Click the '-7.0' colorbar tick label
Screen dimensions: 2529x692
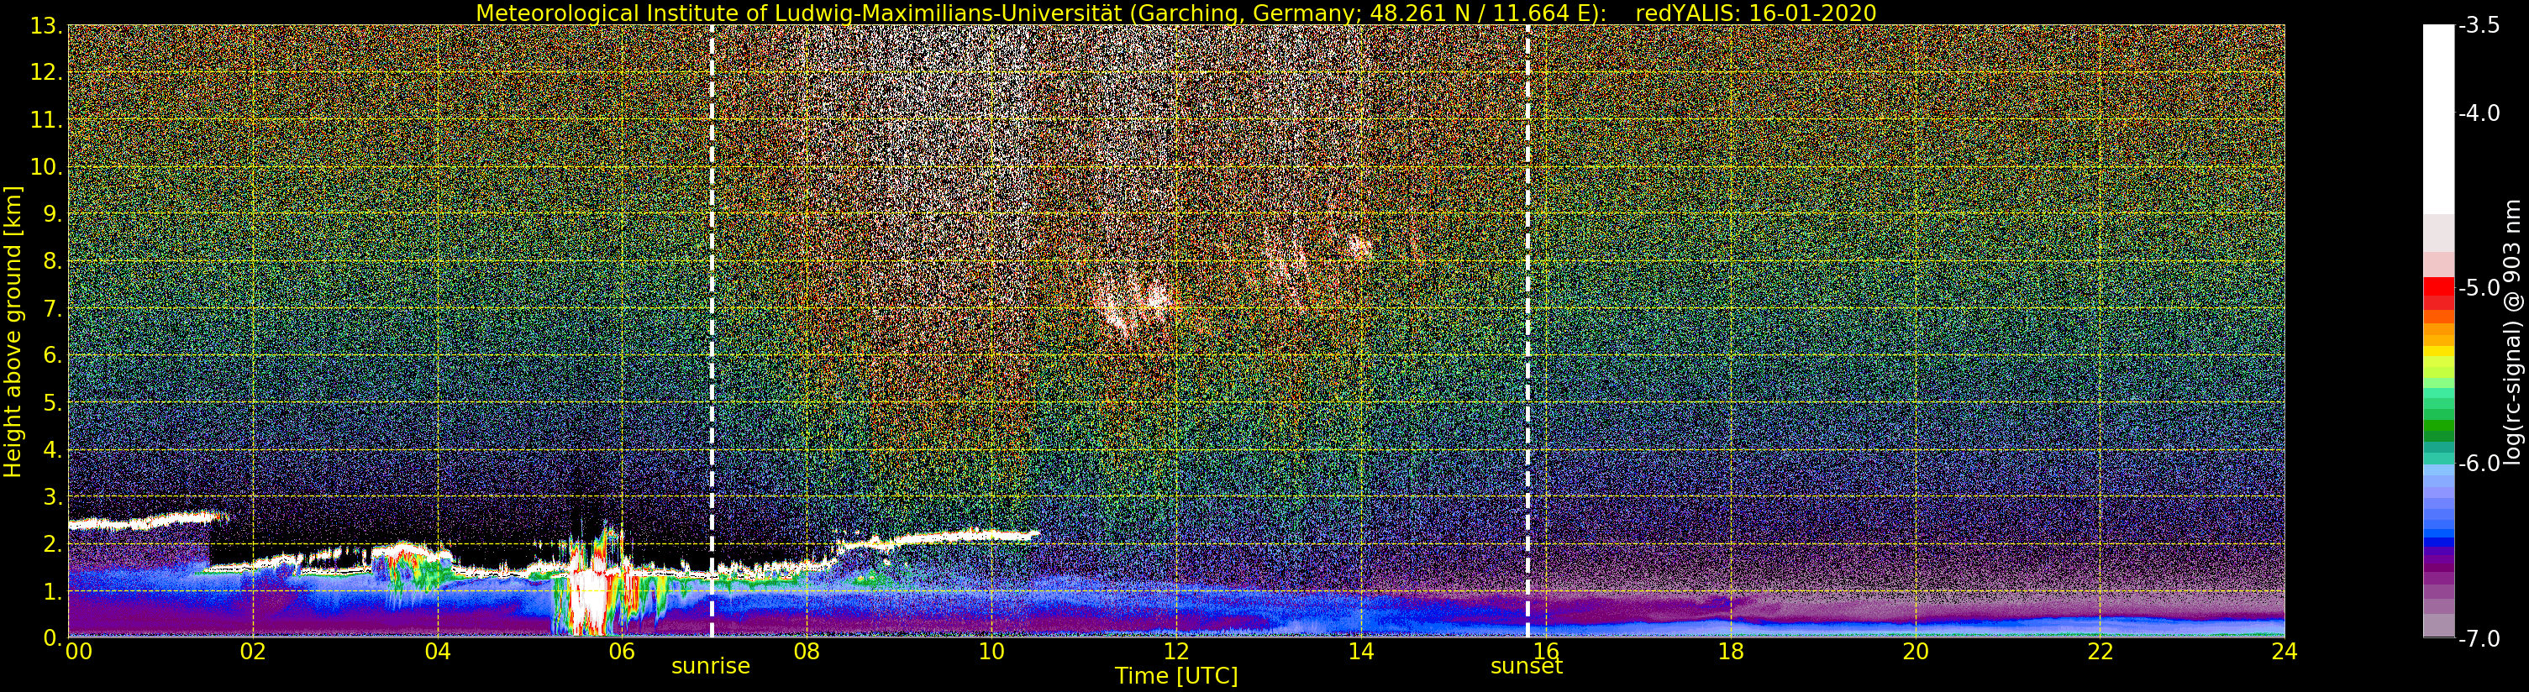[2479, 638]
